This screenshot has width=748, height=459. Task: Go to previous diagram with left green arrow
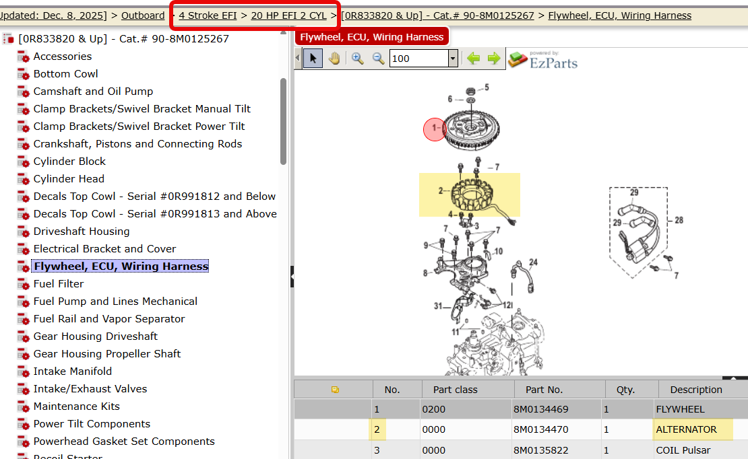(473, 59)
